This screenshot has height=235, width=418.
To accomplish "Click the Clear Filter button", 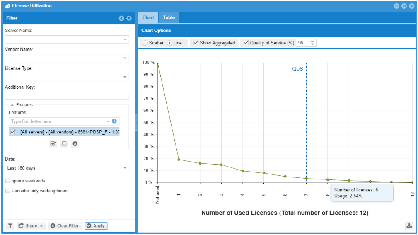I will click(65, 226).
